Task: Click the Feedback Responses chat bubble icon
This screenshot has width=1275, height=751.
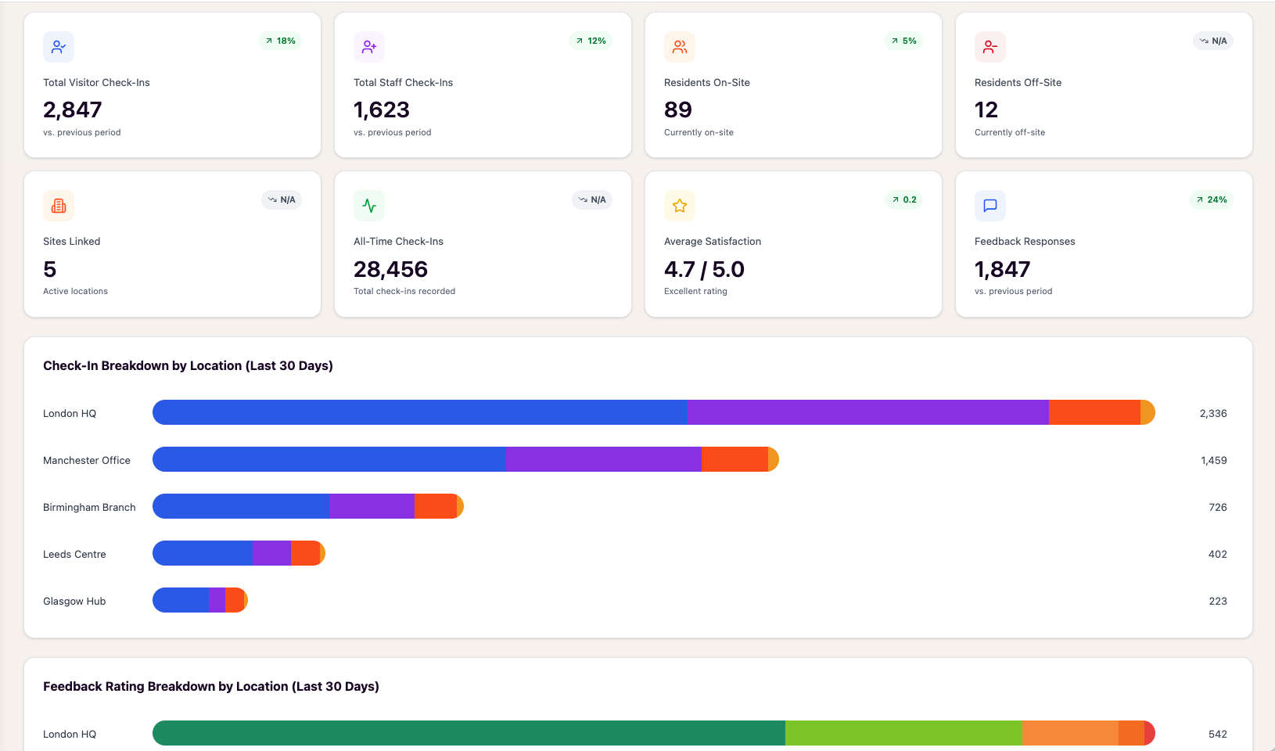Action: (x=990, y=206)
